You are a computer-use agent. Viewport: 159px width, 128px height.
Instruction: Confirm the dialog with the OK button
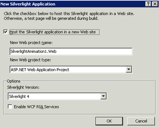point(109,121)
